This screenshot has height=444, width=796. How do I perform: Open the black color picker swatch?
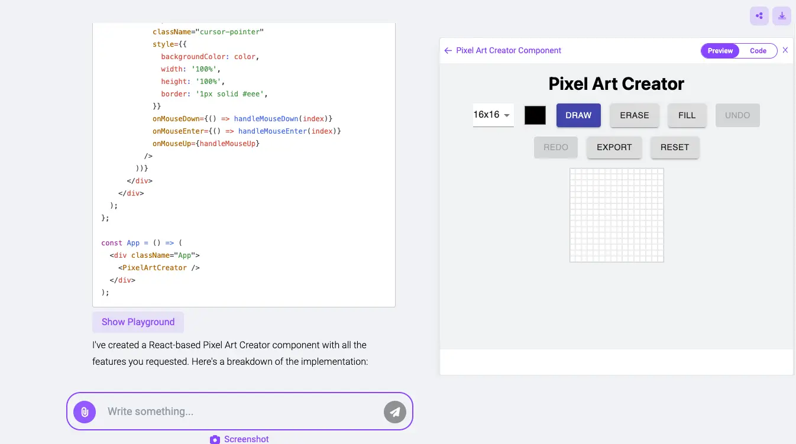click(535, 115)
